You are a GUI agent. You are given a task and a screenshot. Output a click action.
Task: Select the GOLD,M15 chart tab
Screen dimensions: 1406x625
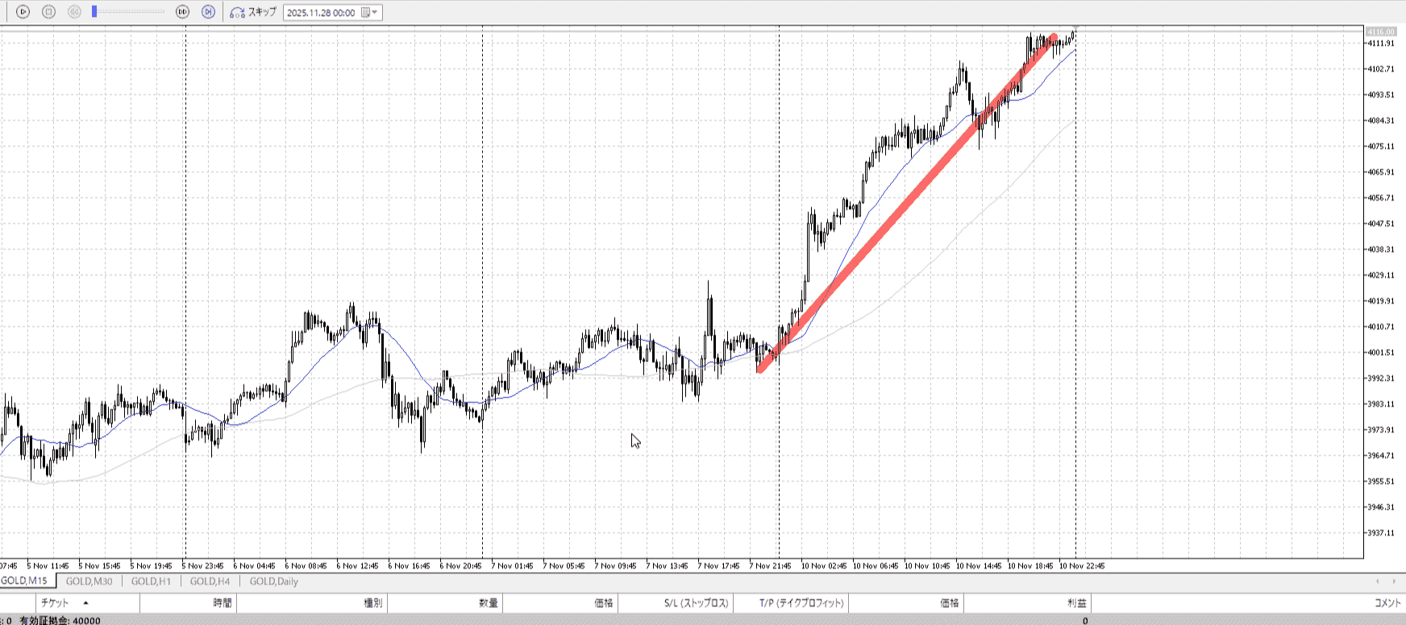point(24,581)
